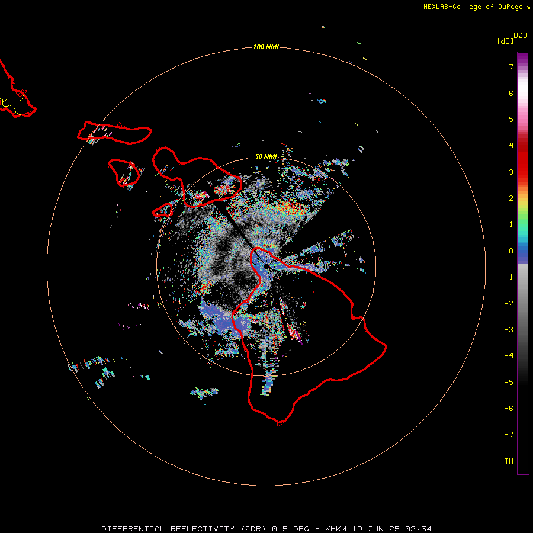Click the 100 NMI range ring label

coord(266,47)
